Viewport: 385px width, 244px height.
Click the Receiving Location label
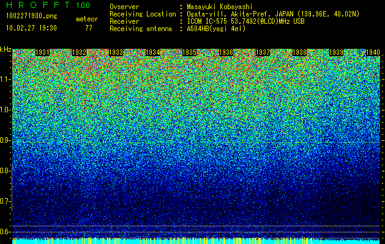(x=143, y=14)
